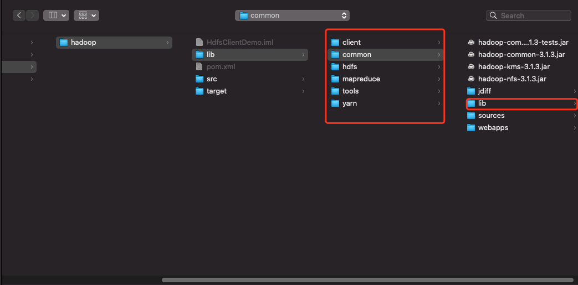The width and height of the screenshot is (578, 285).
Task: Select the tests.jar Java archive icon
Action: (470, 43)
